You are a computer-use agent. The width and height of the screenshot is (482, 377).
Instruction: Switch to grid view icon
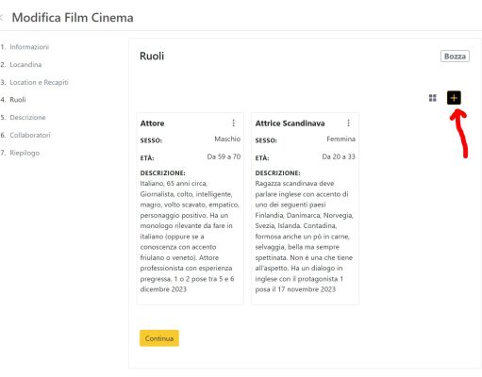433,98
